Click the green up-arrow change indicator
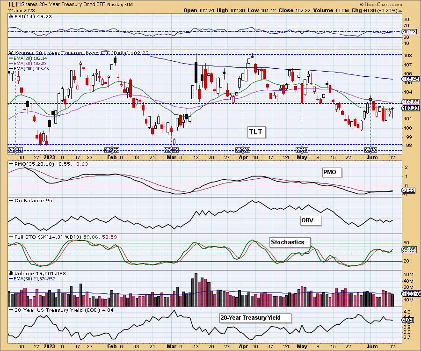The image size is (421, 351). (400, 11)
